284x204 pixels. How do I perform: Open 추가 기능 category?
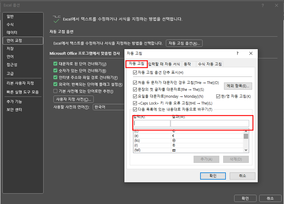pyautogui.click(x=23, y=102)
